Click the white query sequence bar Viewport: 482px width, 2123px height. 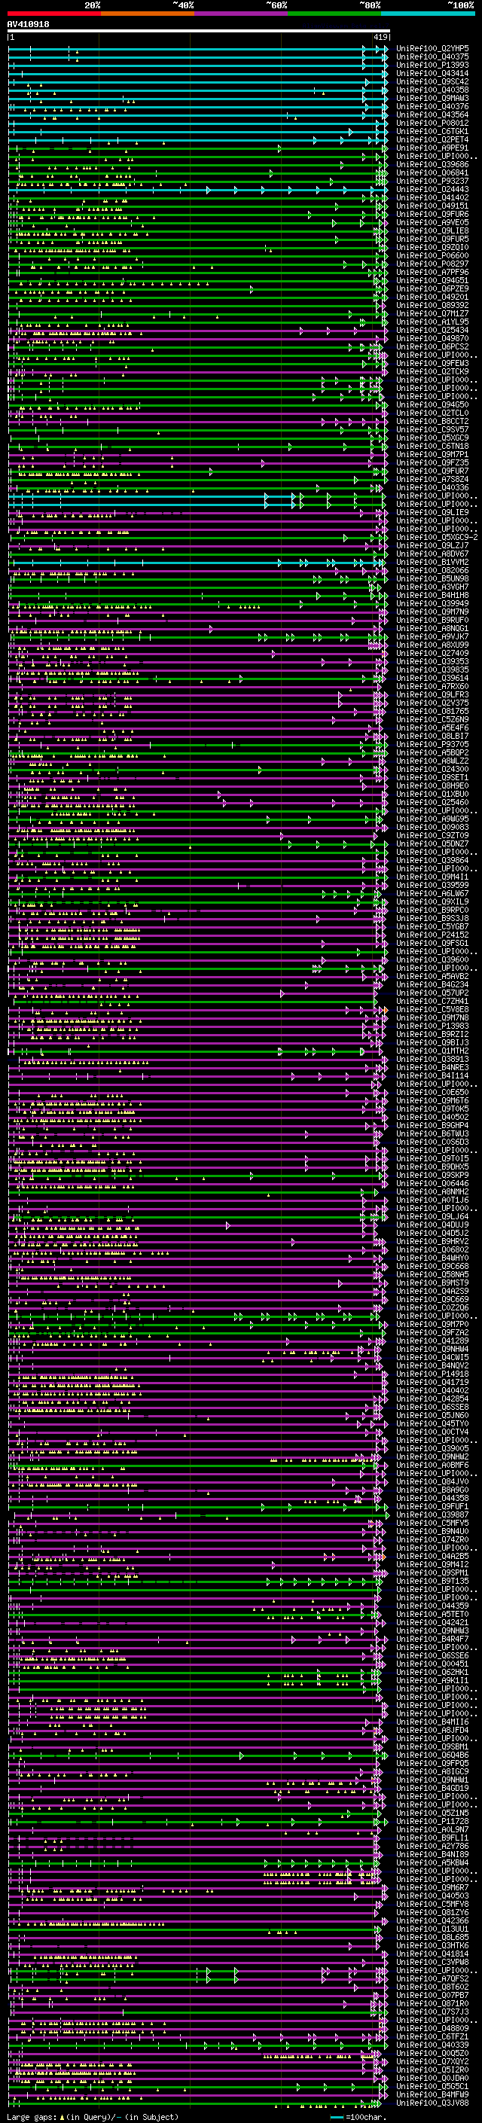(x=199, y=32)
